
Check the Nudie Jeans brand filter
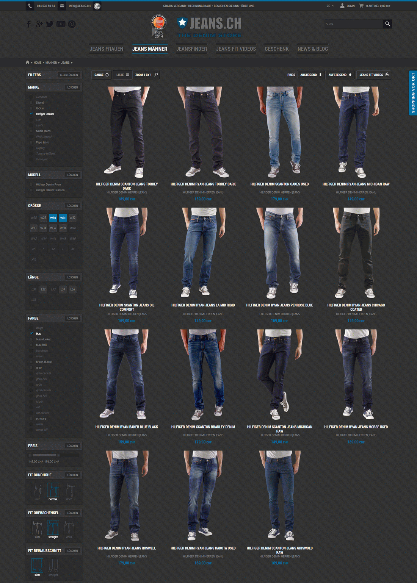coord(31,131)
